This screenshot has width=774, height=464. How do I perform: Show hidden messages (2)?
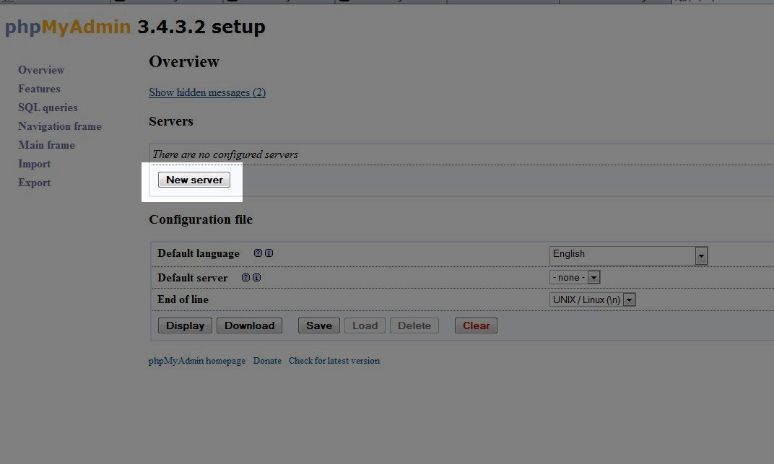coord(207,92)
